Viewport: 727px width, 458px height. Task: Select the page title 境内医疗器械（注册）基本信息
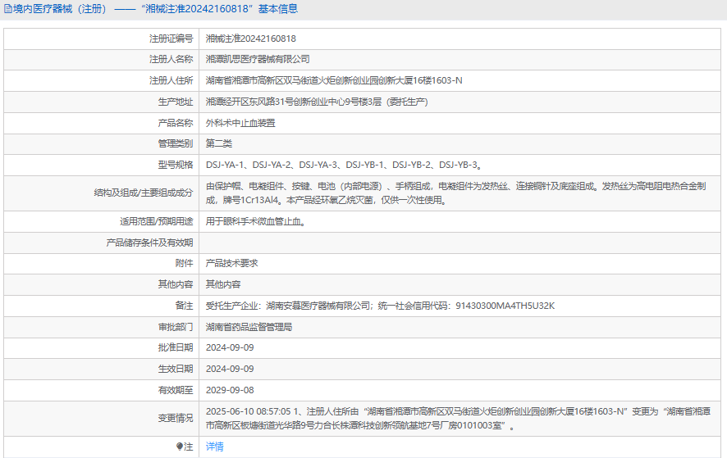pos(155,9)
